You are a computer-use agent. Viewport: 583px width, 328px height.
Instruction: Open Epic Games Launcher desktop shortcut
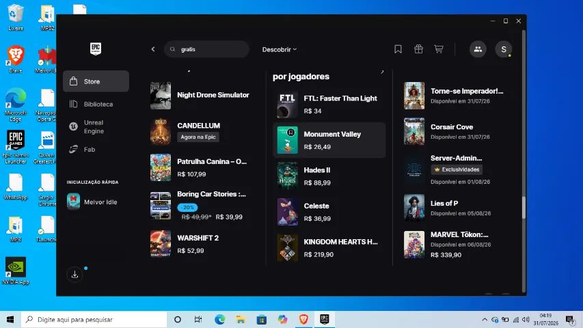point(15,147)
